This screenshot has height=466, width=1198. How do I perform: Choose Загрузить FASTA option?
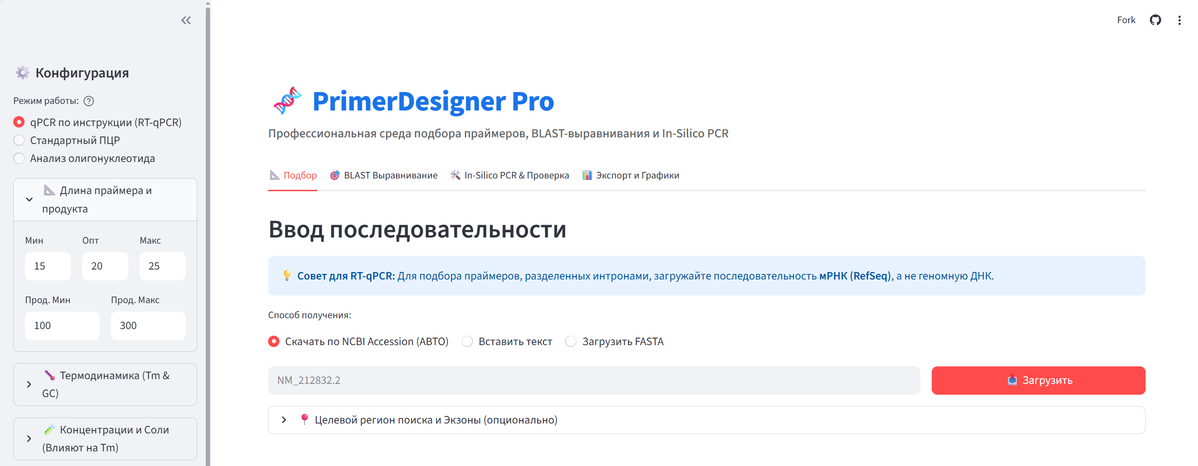[x=571, y=341]
